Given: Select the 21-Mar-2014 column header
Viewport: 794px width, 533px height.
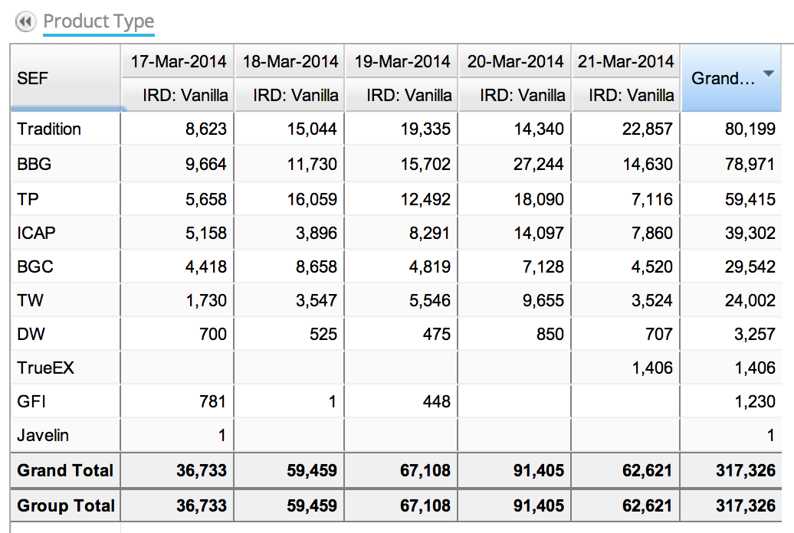Looking at the screenshot, I should click(626, 62).
